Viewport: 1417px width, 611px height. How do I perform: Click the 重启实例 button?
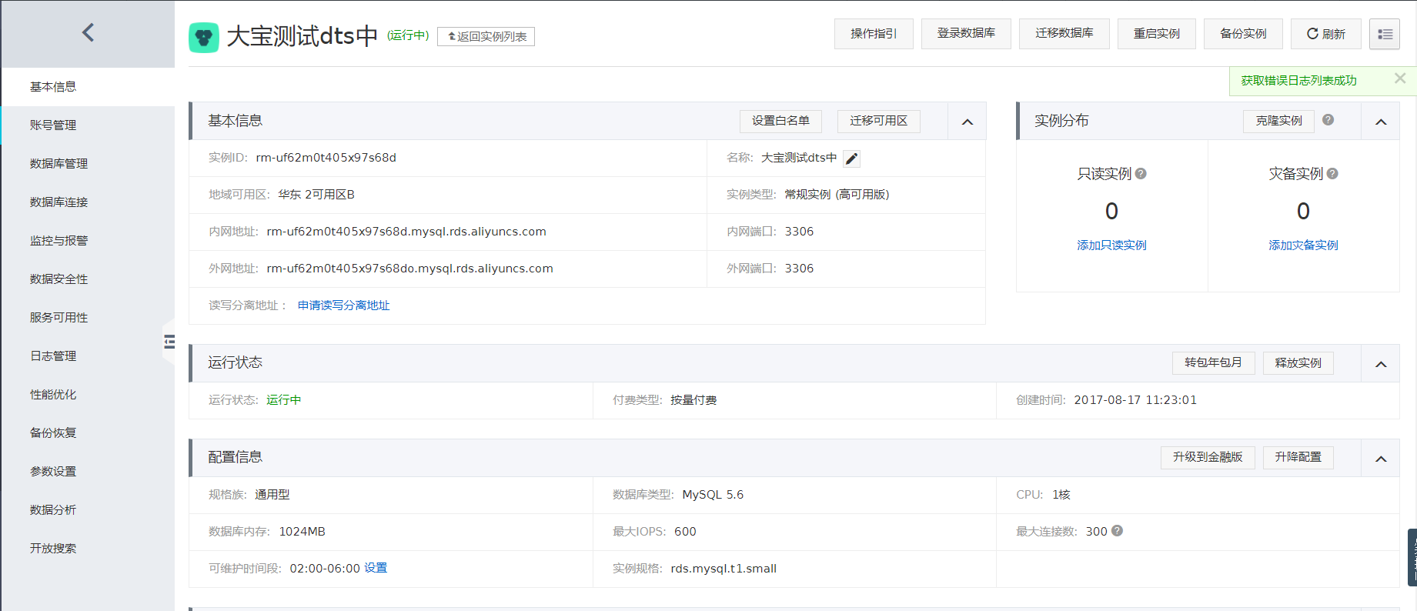pos(1156,34)
